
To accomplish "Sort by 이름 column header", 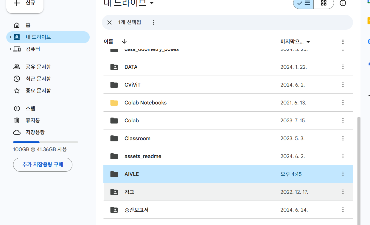I will [x=108, y=41].
